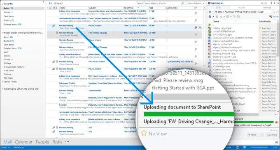This screenshot has width=280, height=150.
Task: Open Mail in navigation bar
Action: [8, 142]
